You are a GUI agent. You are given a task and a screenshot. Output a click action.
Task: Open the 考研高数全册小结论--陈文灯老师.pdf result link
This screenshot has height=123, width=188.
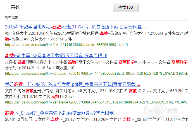click(x=73, y=84)
